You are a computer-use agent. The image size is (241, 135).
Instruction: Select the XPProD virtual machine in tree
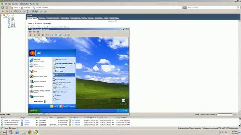tap(13, 27)
